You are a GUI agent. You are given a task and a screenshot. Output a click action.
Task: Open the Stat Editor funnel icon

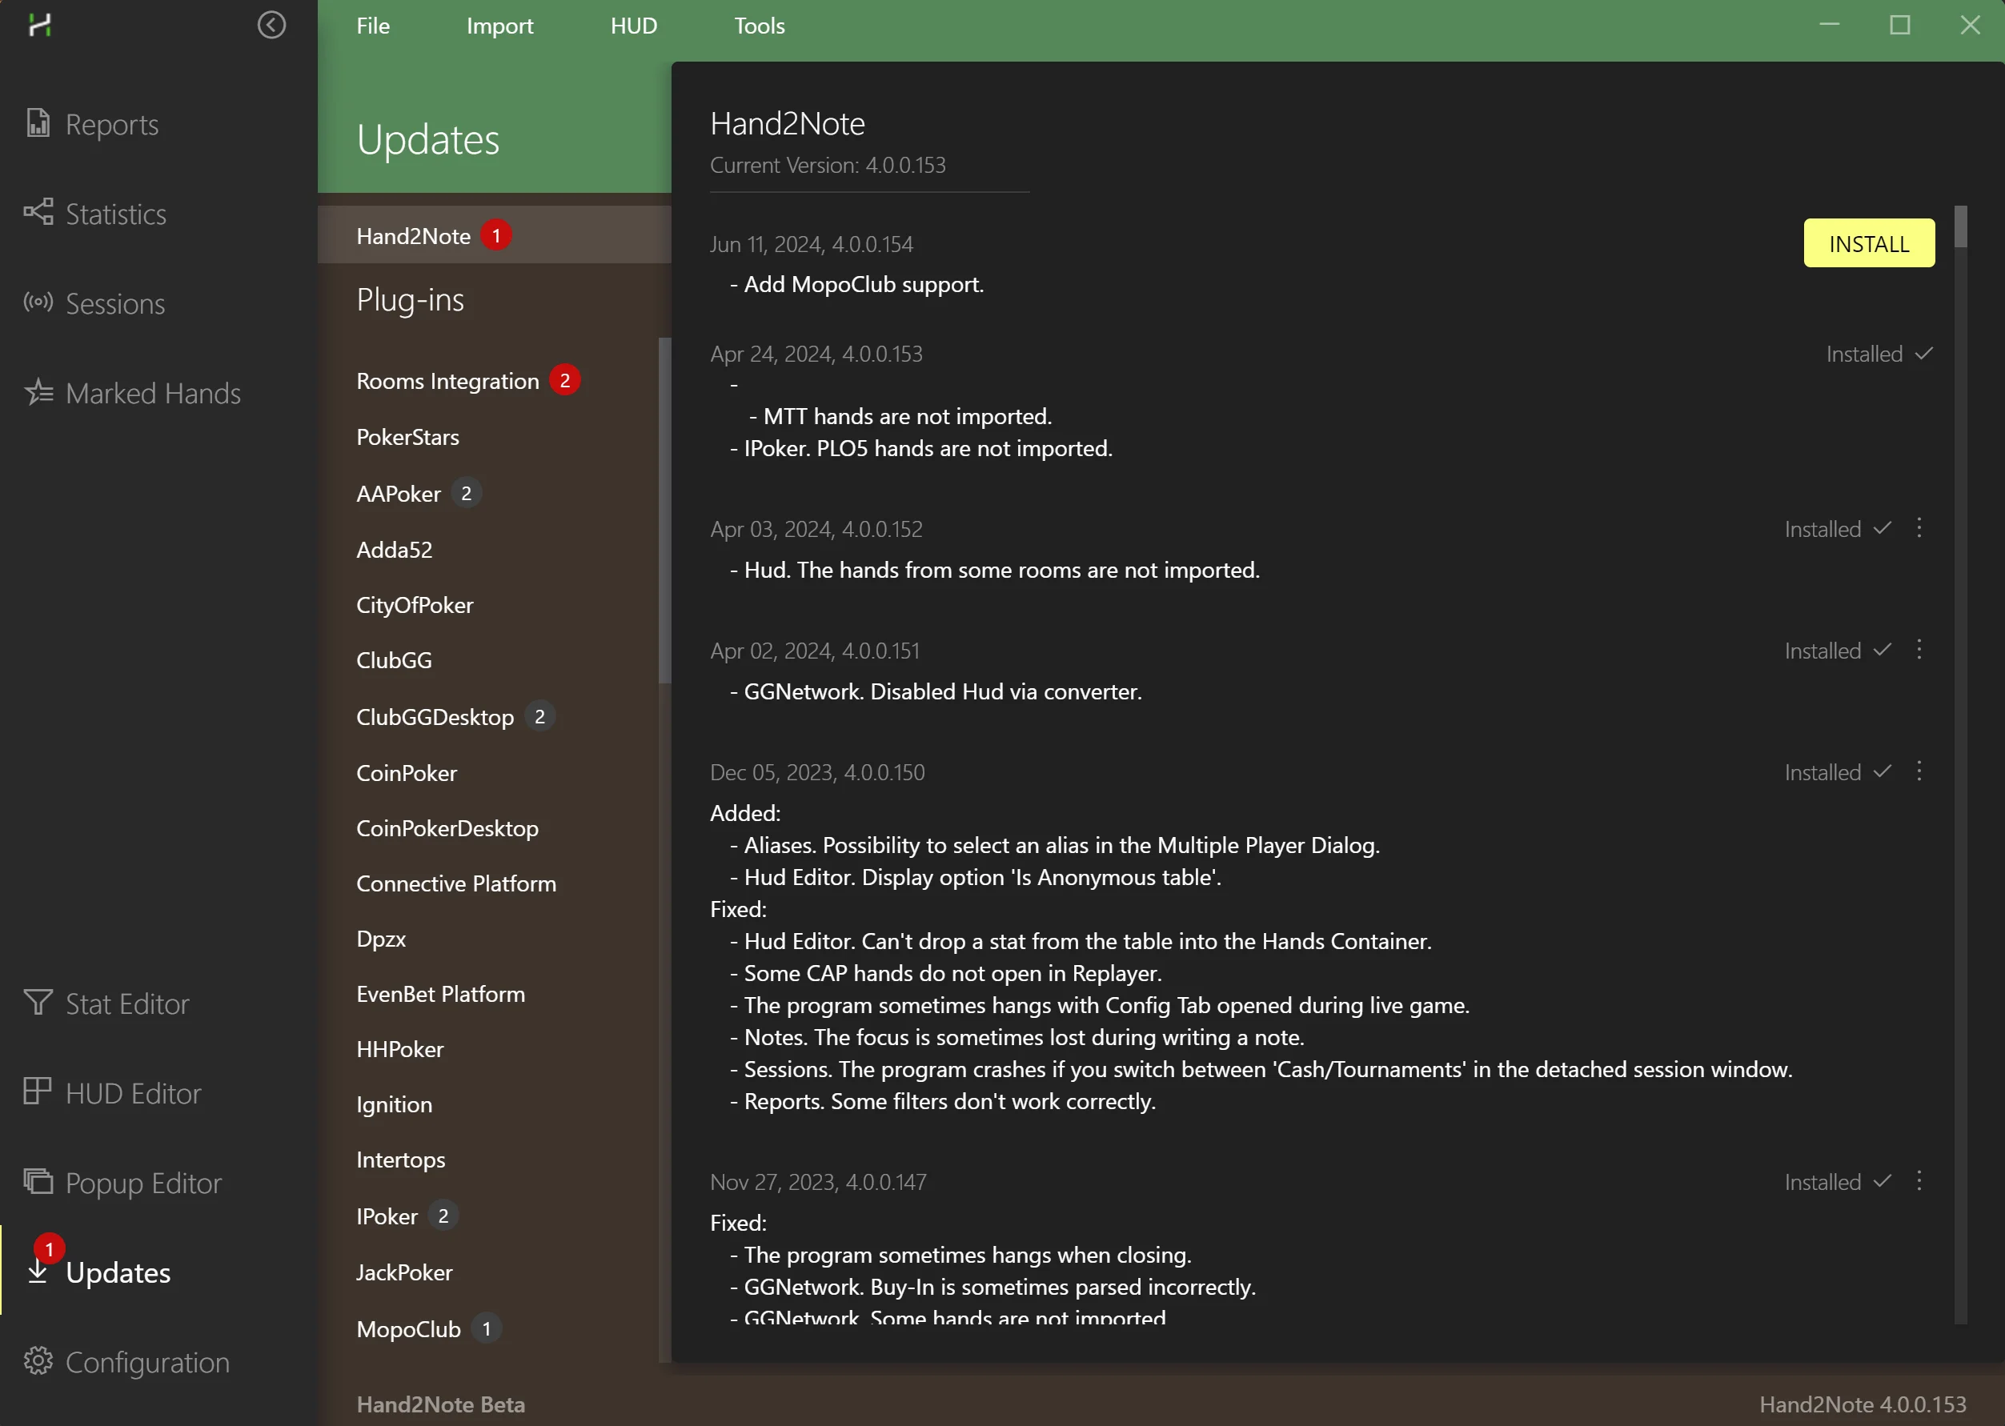38,1002
